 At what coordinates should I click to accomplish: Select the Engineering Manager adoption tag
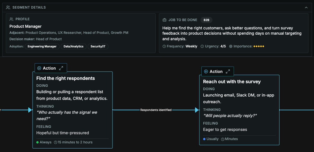(42, 47)
